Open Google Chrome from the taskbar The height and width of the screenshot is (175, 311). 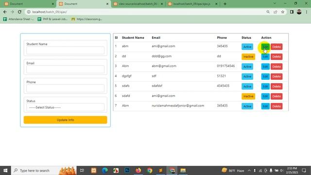[x=150, y=171]
